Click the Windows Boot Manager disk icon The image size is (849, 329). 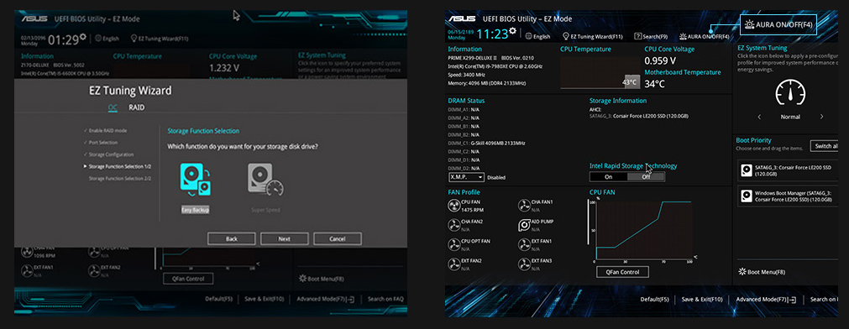747,196
